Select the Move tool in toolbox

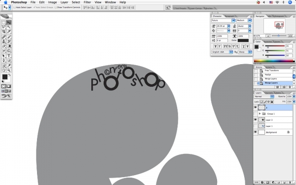click(9, 23)
